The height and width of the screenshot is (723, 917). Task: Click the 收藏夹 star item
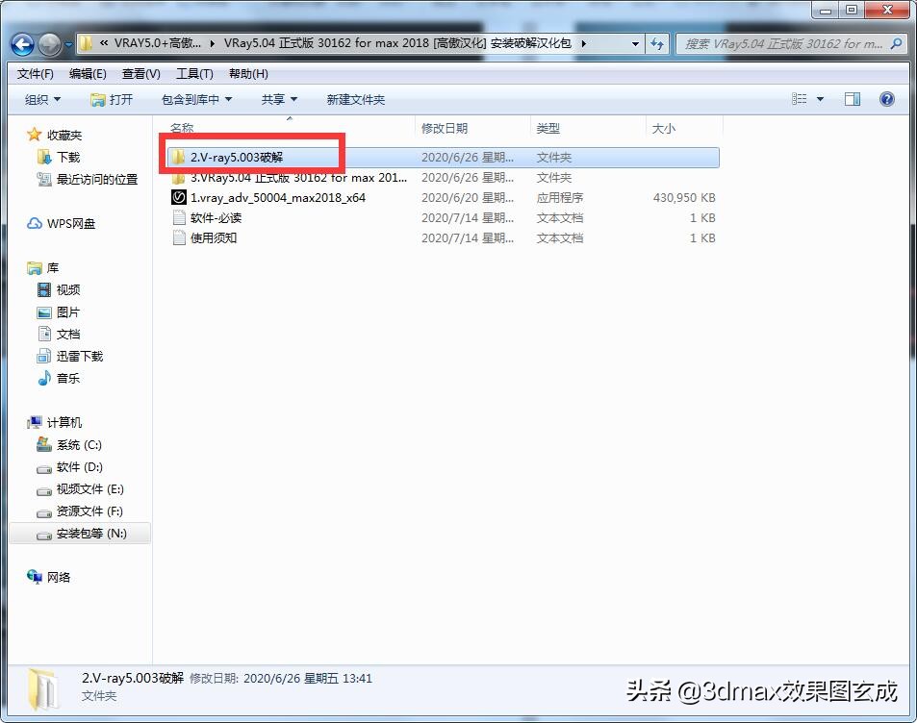55,135
